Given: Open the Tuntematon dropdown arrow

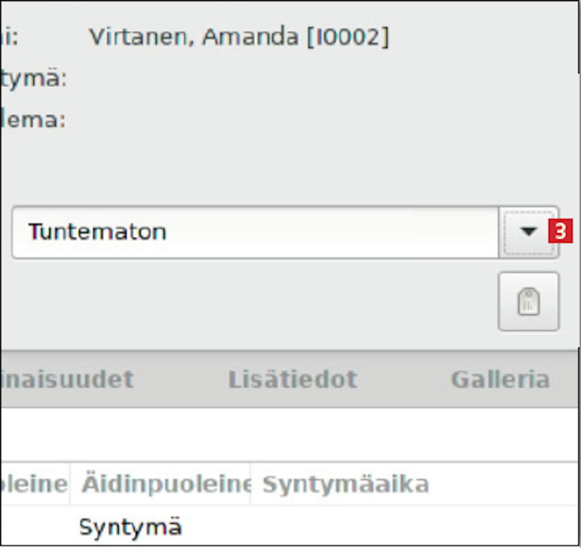Looking at the screenshot, I should pos(528,232).
